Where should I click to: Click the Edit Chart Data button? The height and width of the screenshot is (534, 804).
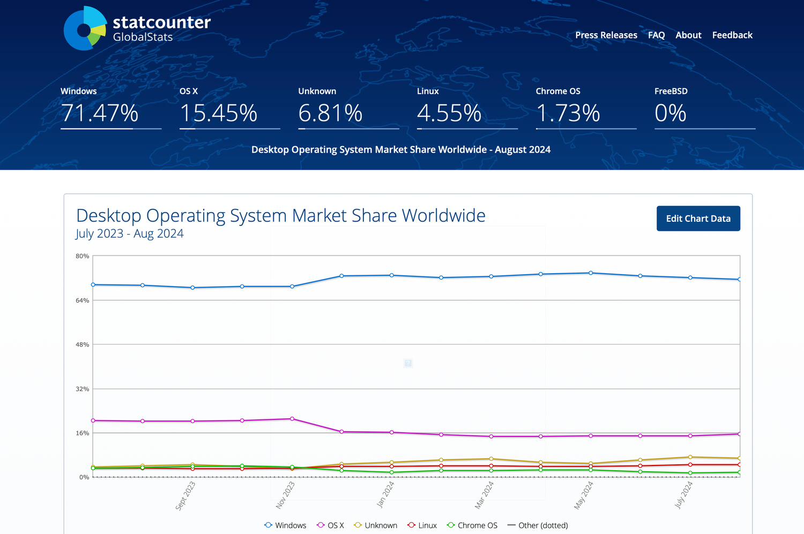[x=698, y=219]
